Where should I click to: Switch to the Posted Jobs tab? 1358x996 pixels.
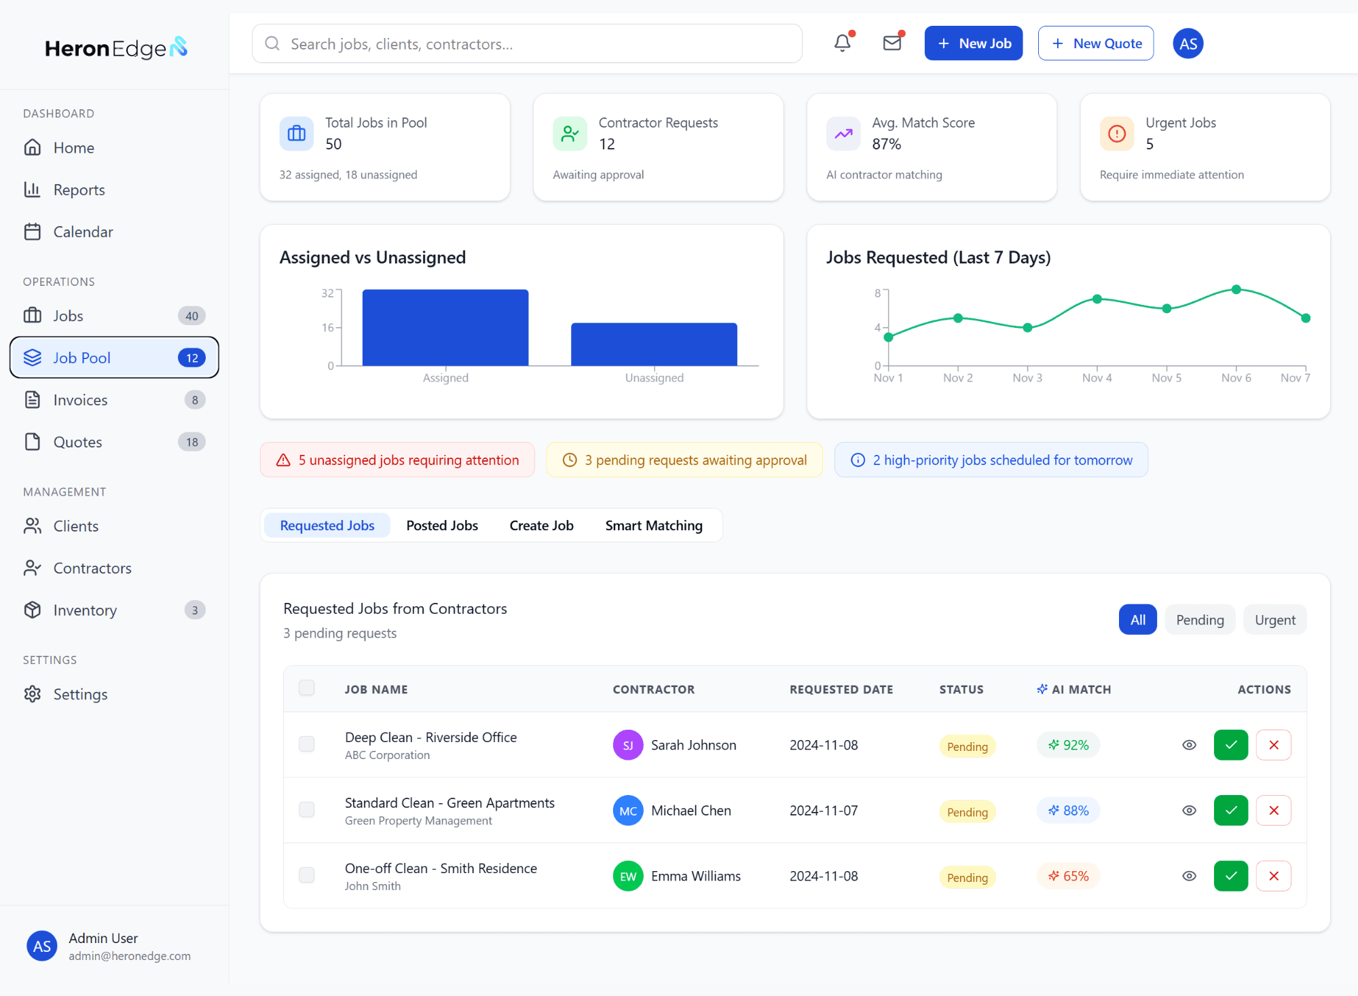(x=442, y=525)
